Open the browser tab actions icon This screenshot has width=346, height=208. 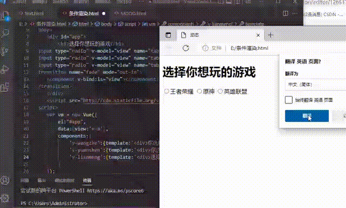168,35
